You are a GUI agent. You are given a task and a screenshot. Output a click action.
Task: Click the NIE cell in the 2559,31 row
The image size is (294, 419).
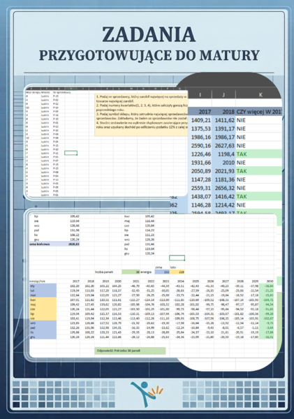coord(258,188)
